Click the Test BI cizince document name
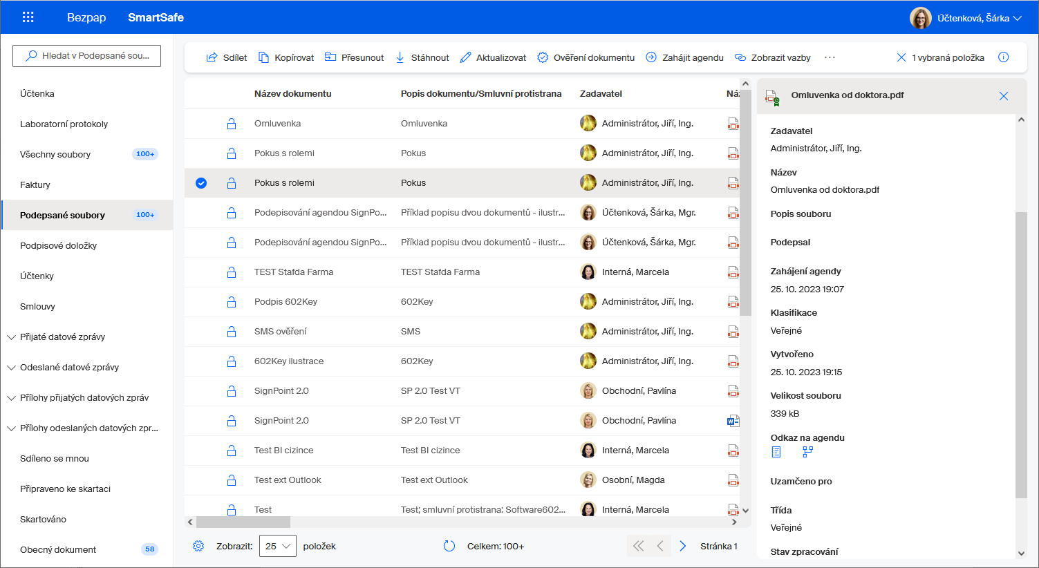This screenshot has width=1039, height=568. tap(284, 451)
